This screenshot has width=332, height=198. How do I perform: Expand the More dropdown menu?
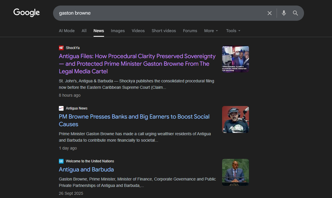(211, 31)
